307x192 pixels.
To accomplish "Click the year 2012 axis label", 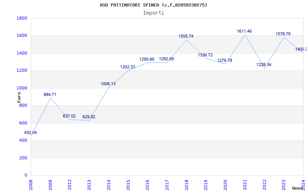I will [70, 185].
